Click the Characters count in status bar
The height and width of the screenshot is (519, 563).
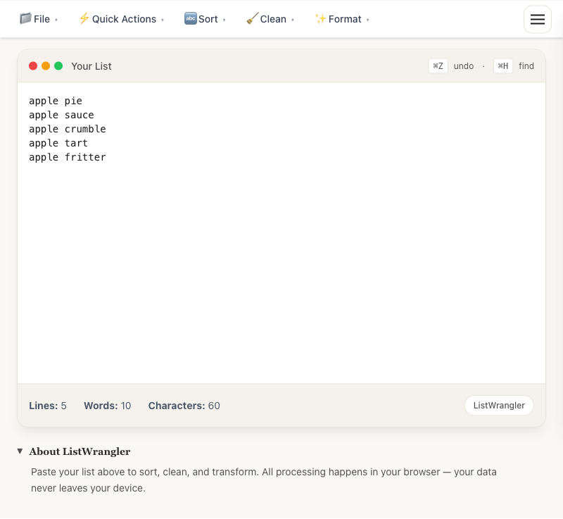pos(184,406)
